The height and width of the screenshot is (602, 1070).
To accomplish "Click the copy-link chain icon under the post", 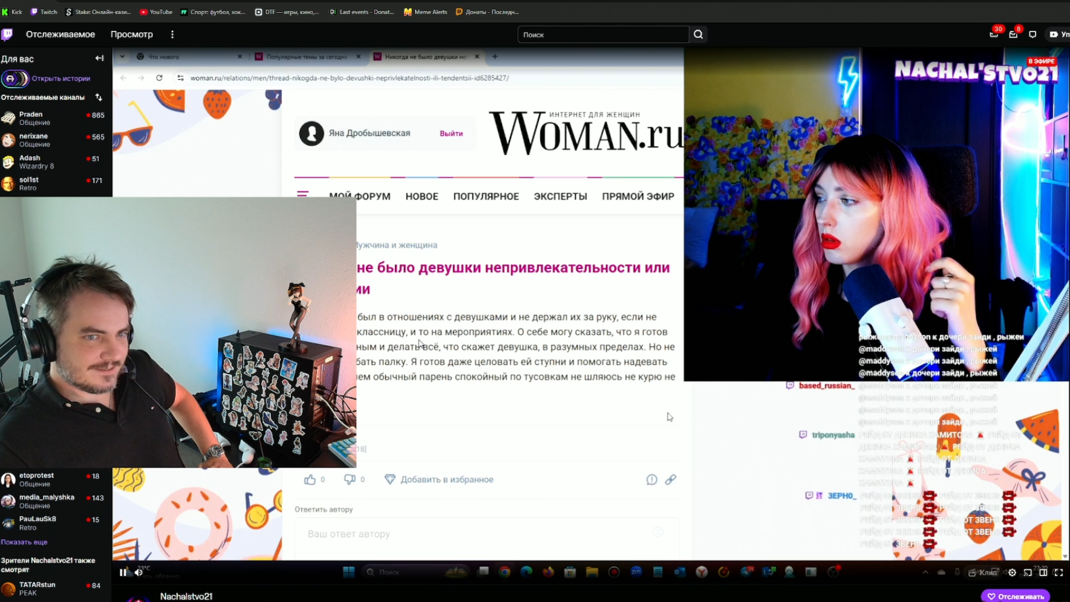I will coord(670,479).
